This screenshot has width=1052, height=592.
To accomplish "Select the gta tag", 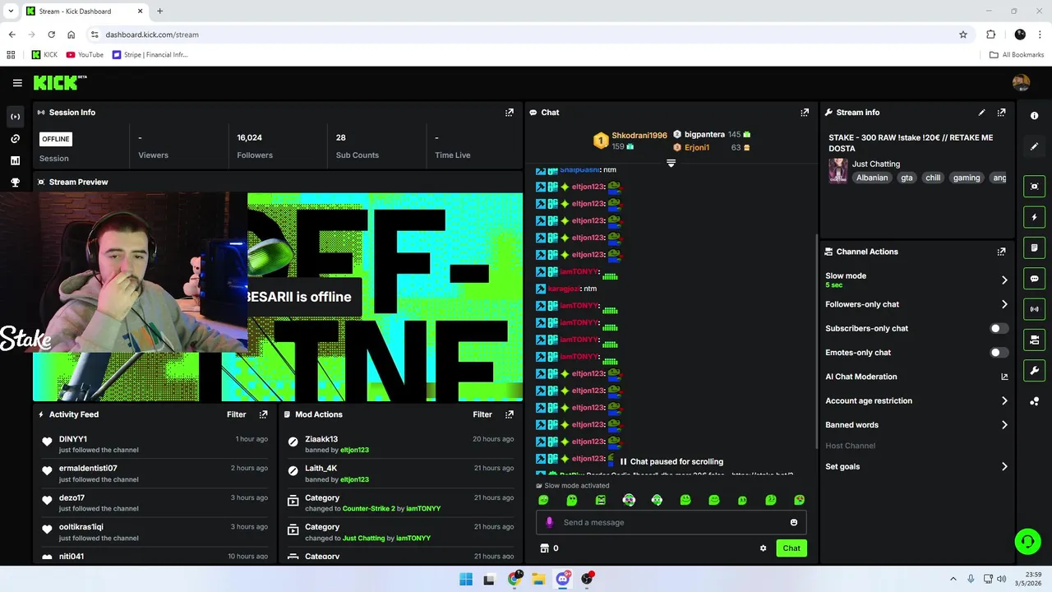I will pos(907,178).
